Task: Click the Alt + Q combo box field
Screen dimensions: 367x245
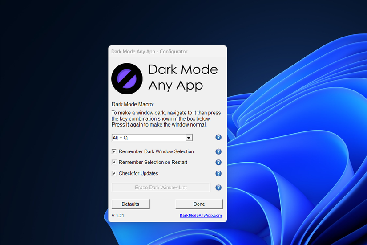Action: pyautogui.click(x=152, y=138)
